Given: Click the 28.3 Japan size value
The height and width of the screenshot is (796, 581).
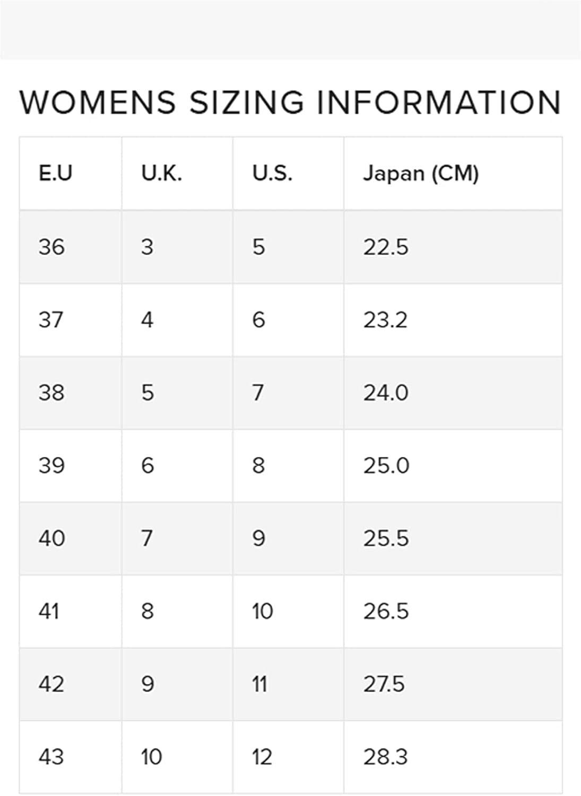Looking at the screenshot, I should (386, 757).
